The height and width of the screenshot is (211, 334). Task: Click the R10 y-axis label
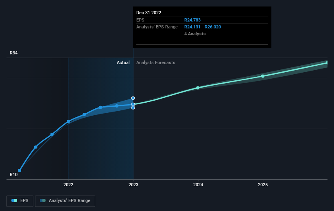14,174
